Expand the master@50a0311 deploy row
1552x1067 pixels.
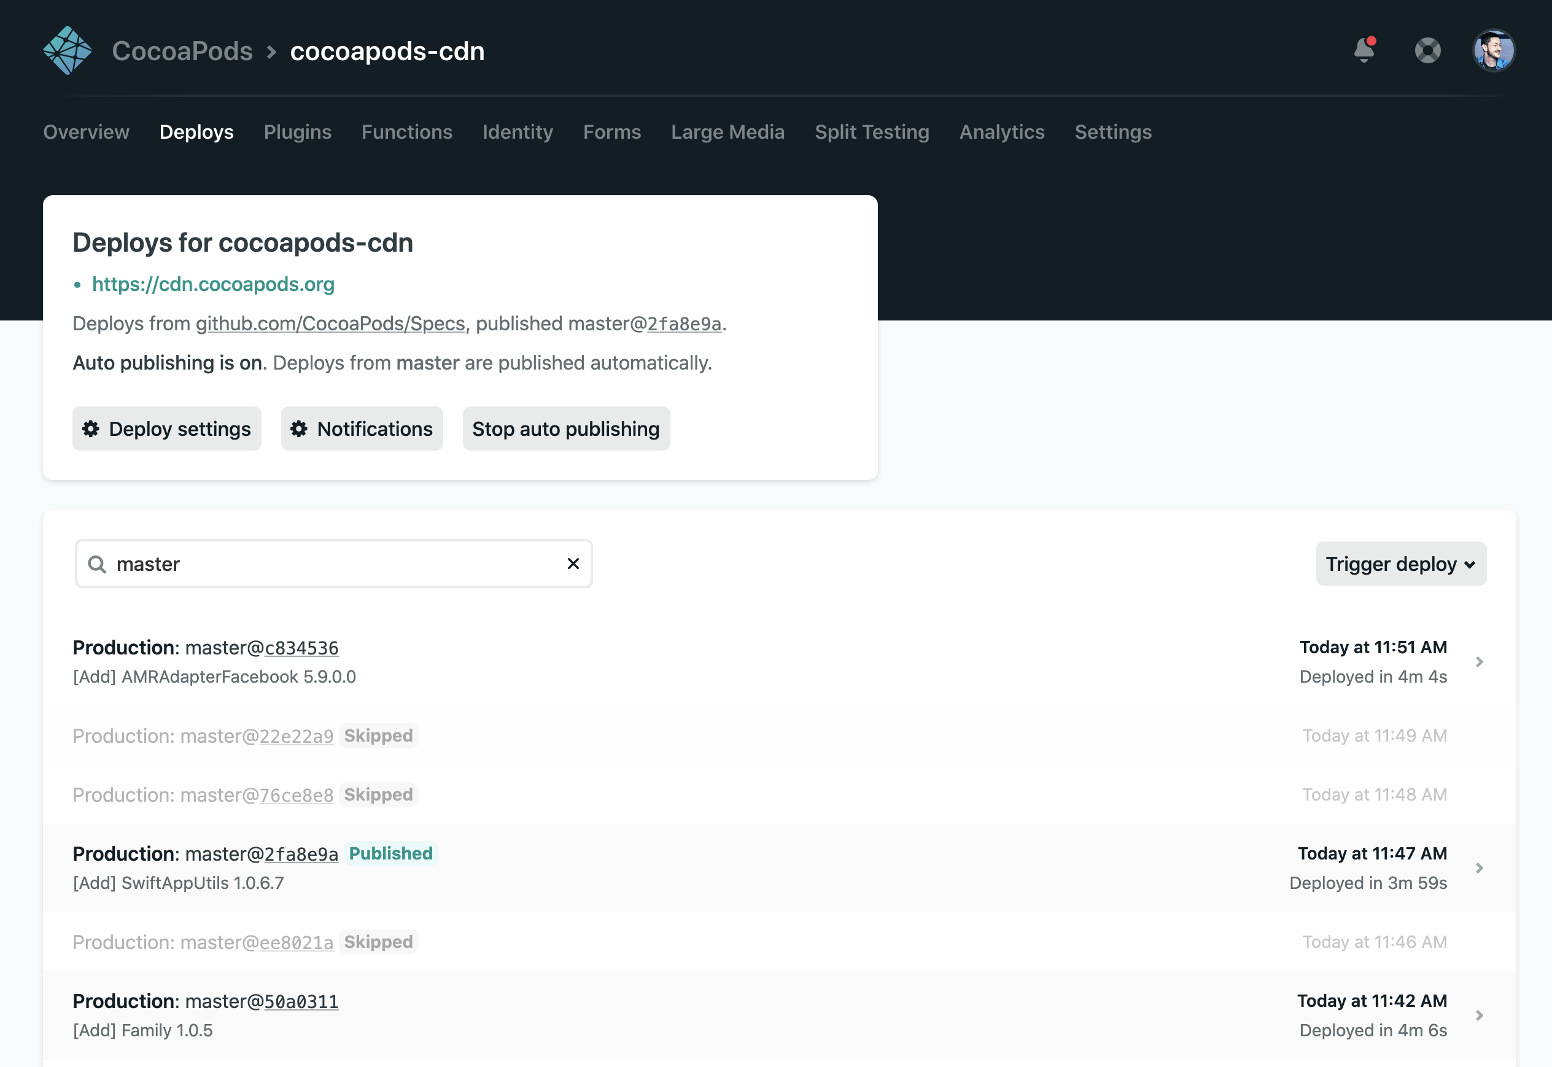[1478, 1015]
